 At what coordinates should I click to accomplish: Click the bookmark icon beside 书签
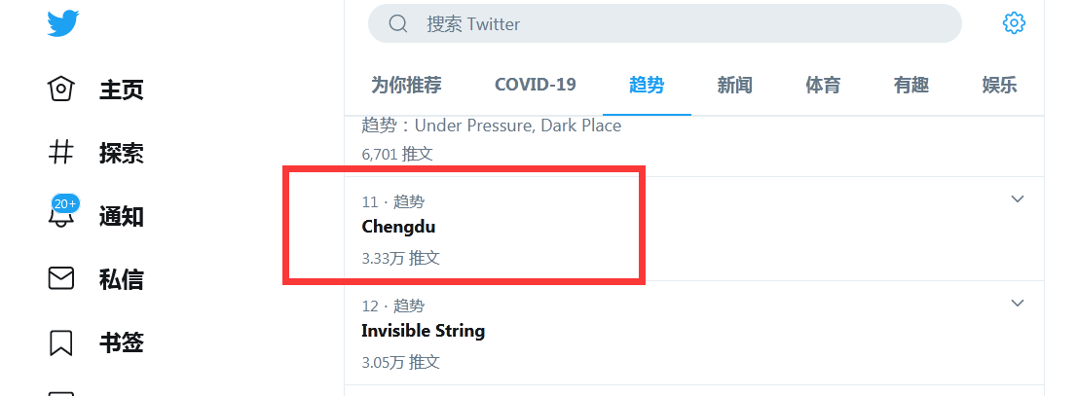[x=60, y=342]
